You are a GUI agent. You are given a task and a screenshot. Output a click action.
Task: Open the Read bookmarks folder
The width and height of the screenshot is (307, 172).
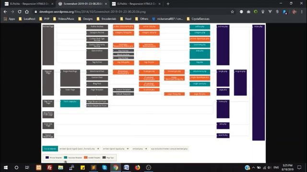click(x=126, y=19)
